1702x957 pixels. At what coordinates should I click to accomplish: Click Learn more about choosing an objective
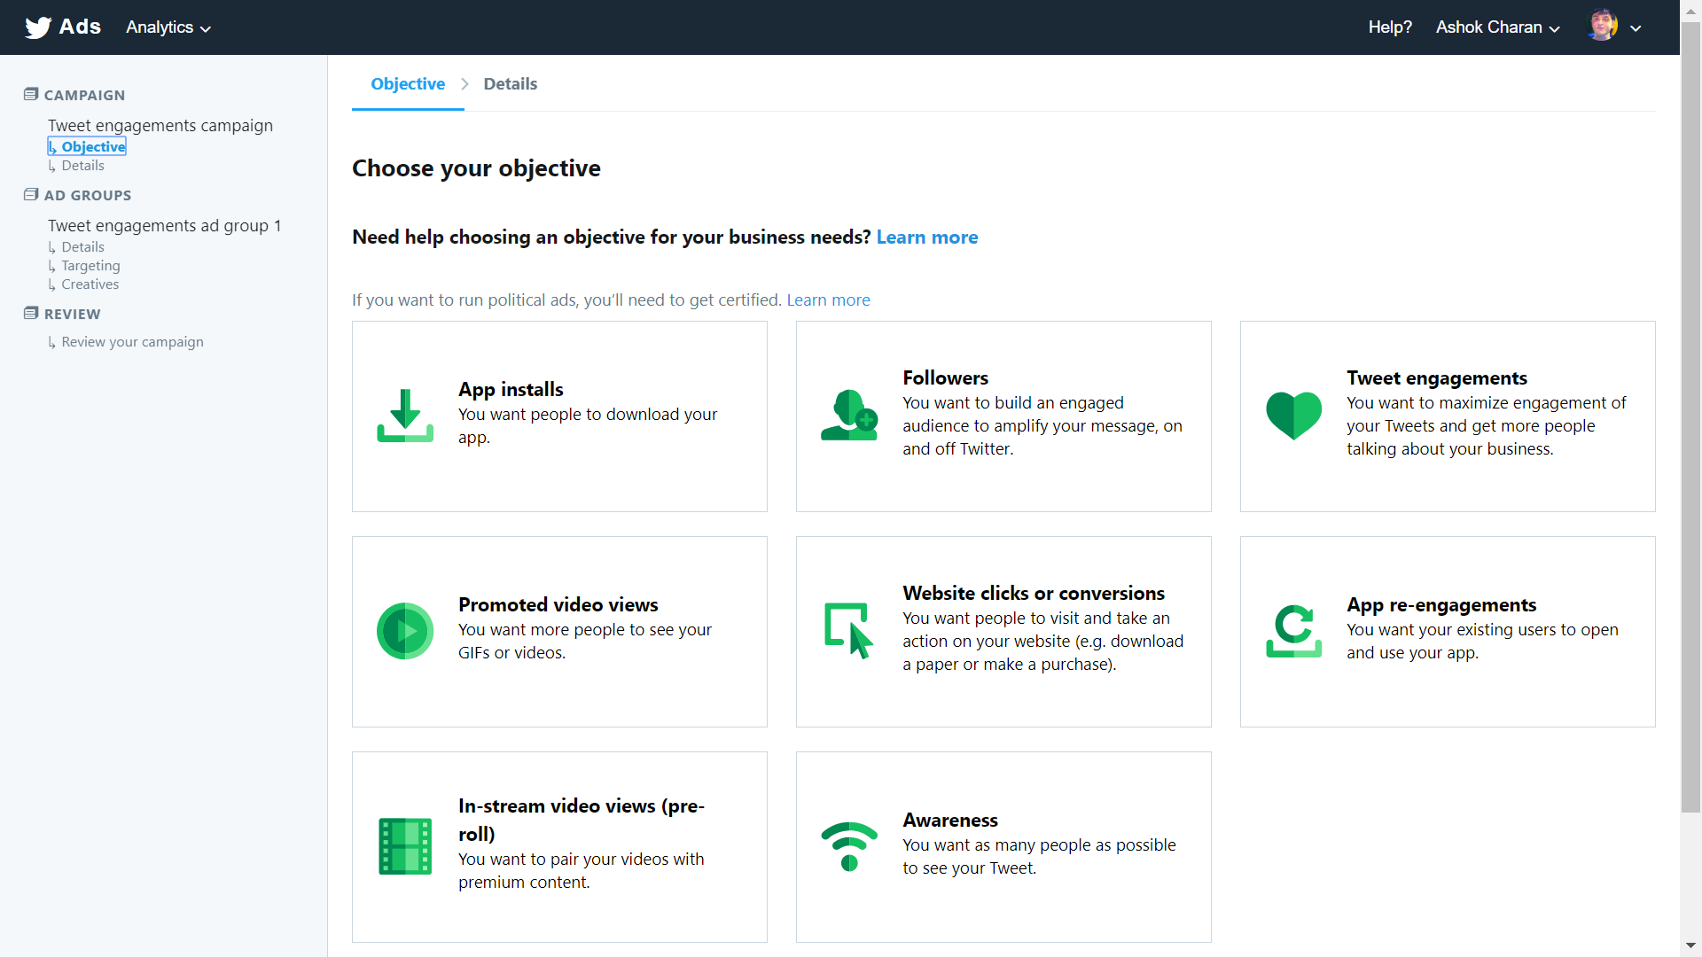[927, 237]
